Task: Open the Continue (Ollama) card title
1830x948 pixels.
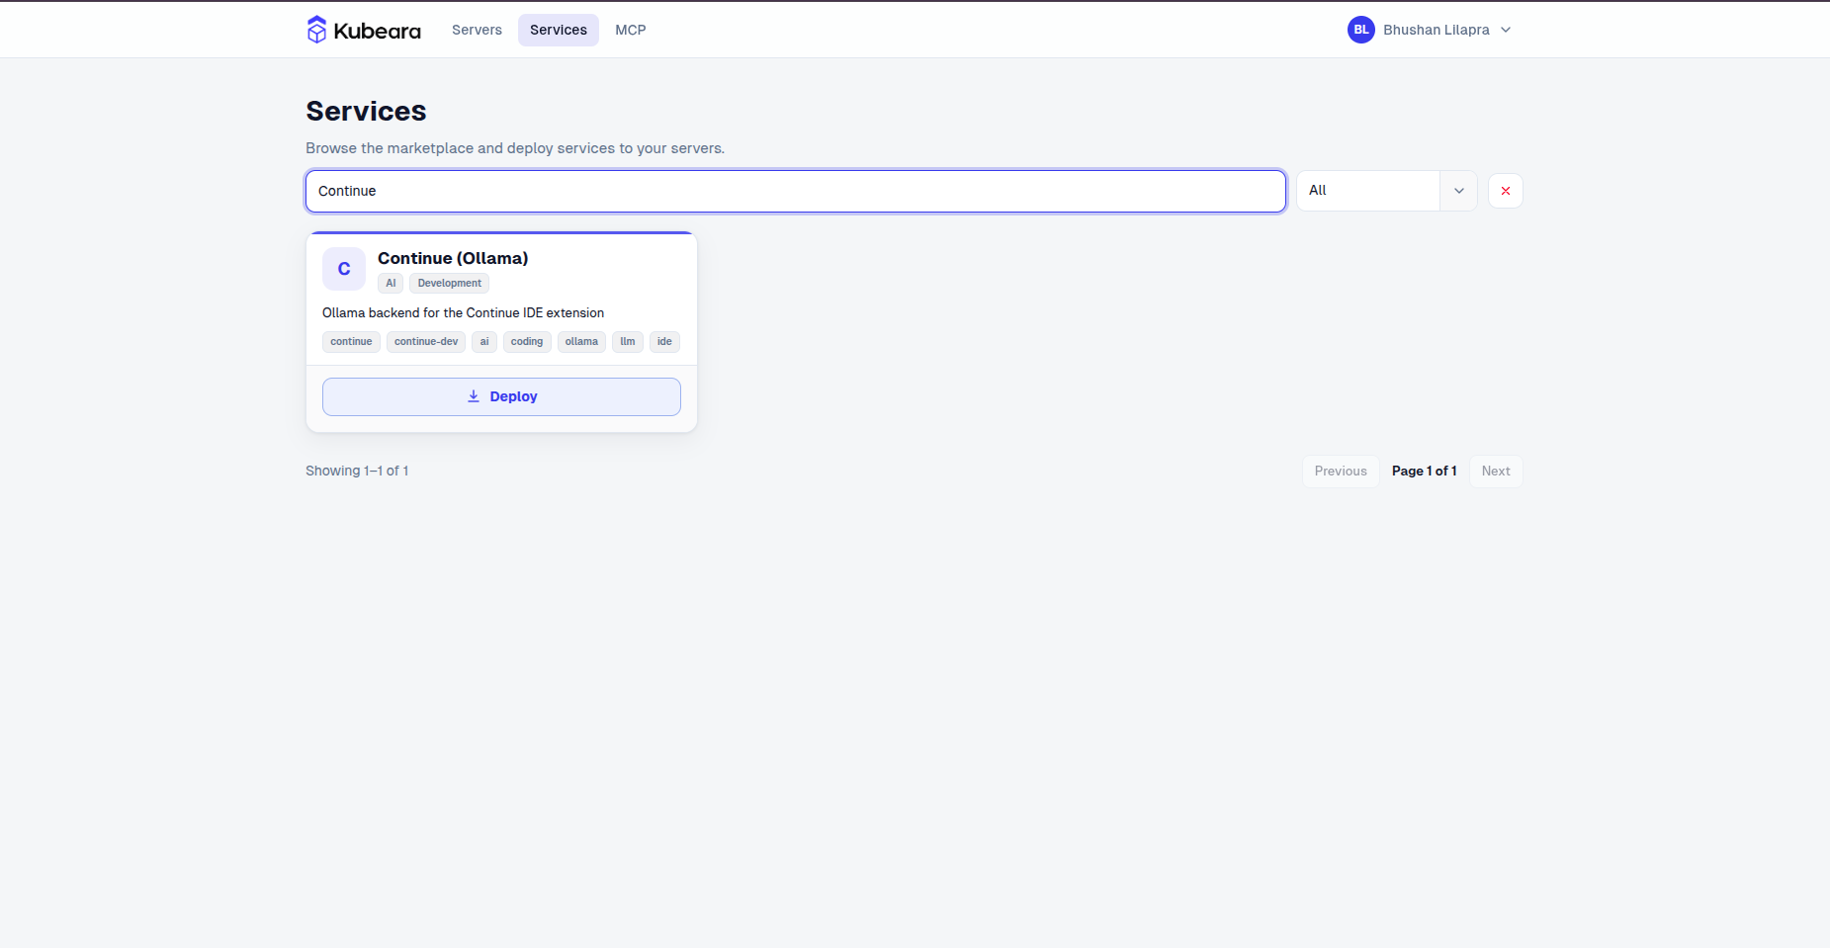Action: pyautogui.click(x=453, y=258)
